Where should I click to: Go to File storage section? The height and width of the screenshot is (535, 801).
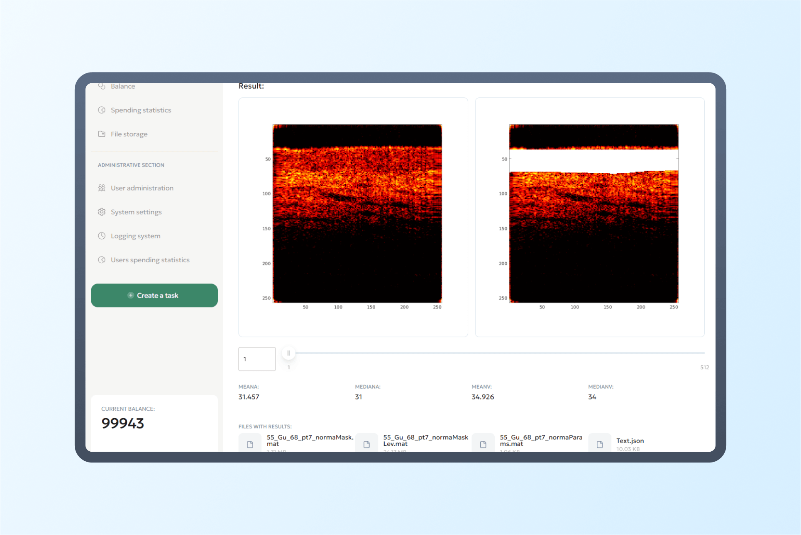[x=129, y=134]
